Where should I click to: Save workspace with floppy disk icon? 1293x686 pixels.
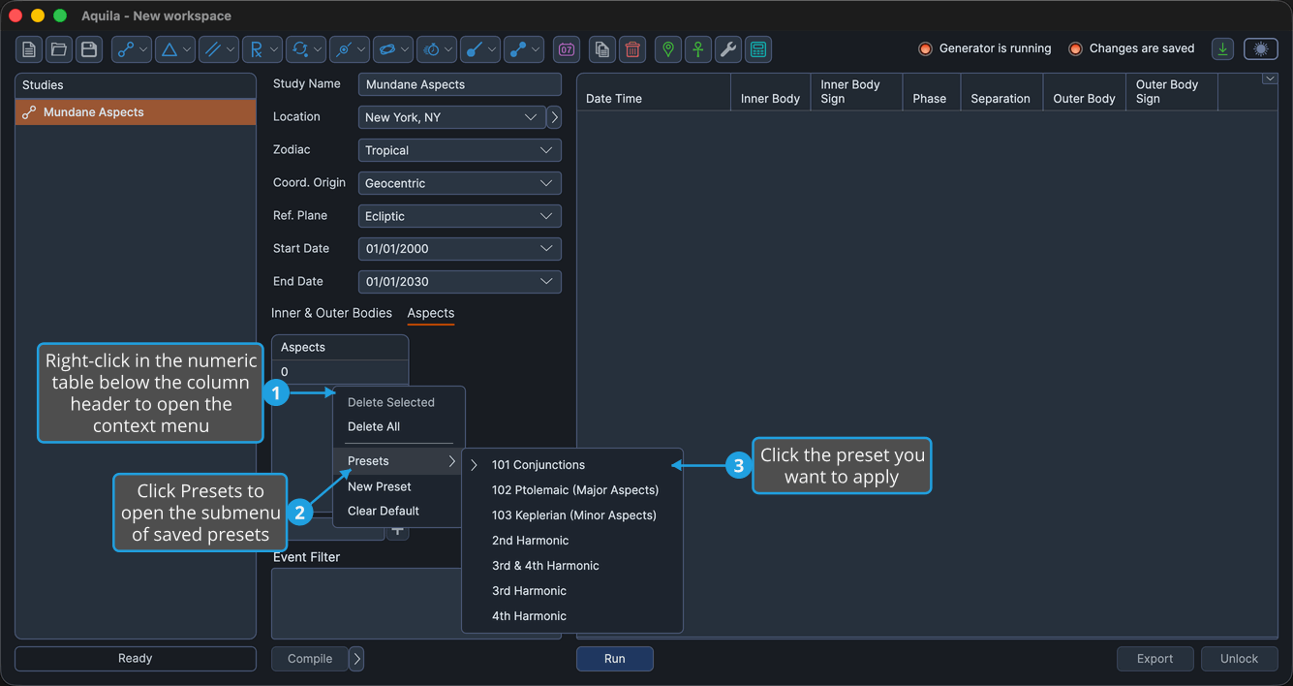89,49
